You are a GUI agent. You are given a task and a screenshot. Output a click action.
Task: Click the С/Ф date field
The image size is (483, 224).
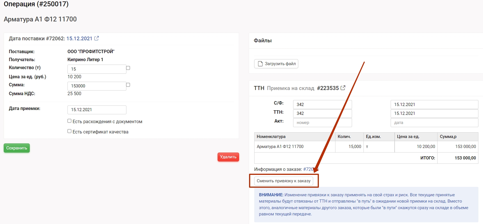tap(434, 105)
